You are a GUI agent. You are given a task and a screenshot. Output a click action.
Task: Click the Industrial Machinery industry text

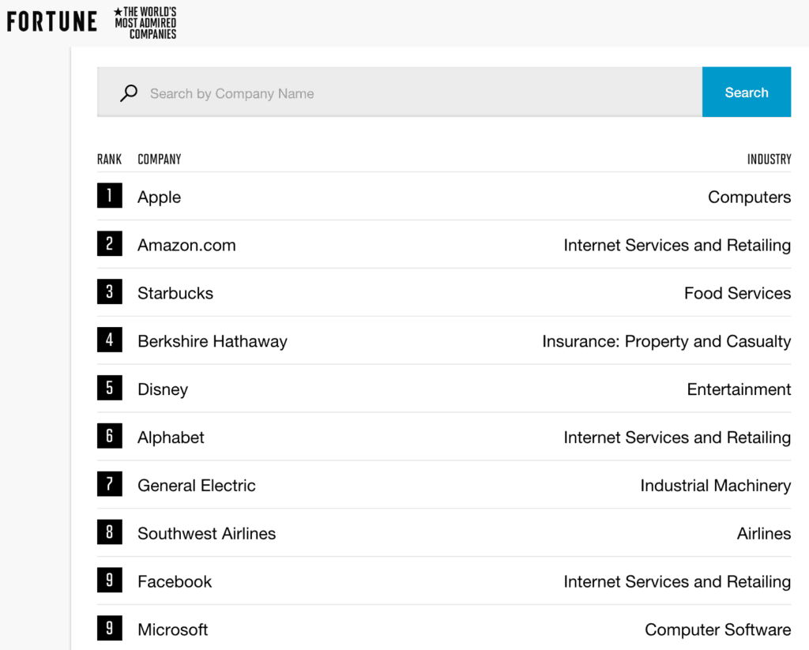coord(715,486)
